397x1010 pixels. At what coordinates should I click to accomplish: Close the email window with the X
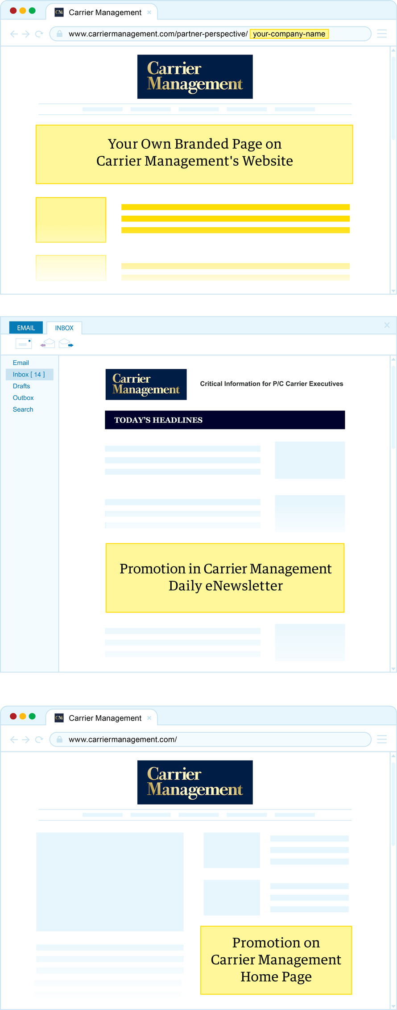(387, 325)
